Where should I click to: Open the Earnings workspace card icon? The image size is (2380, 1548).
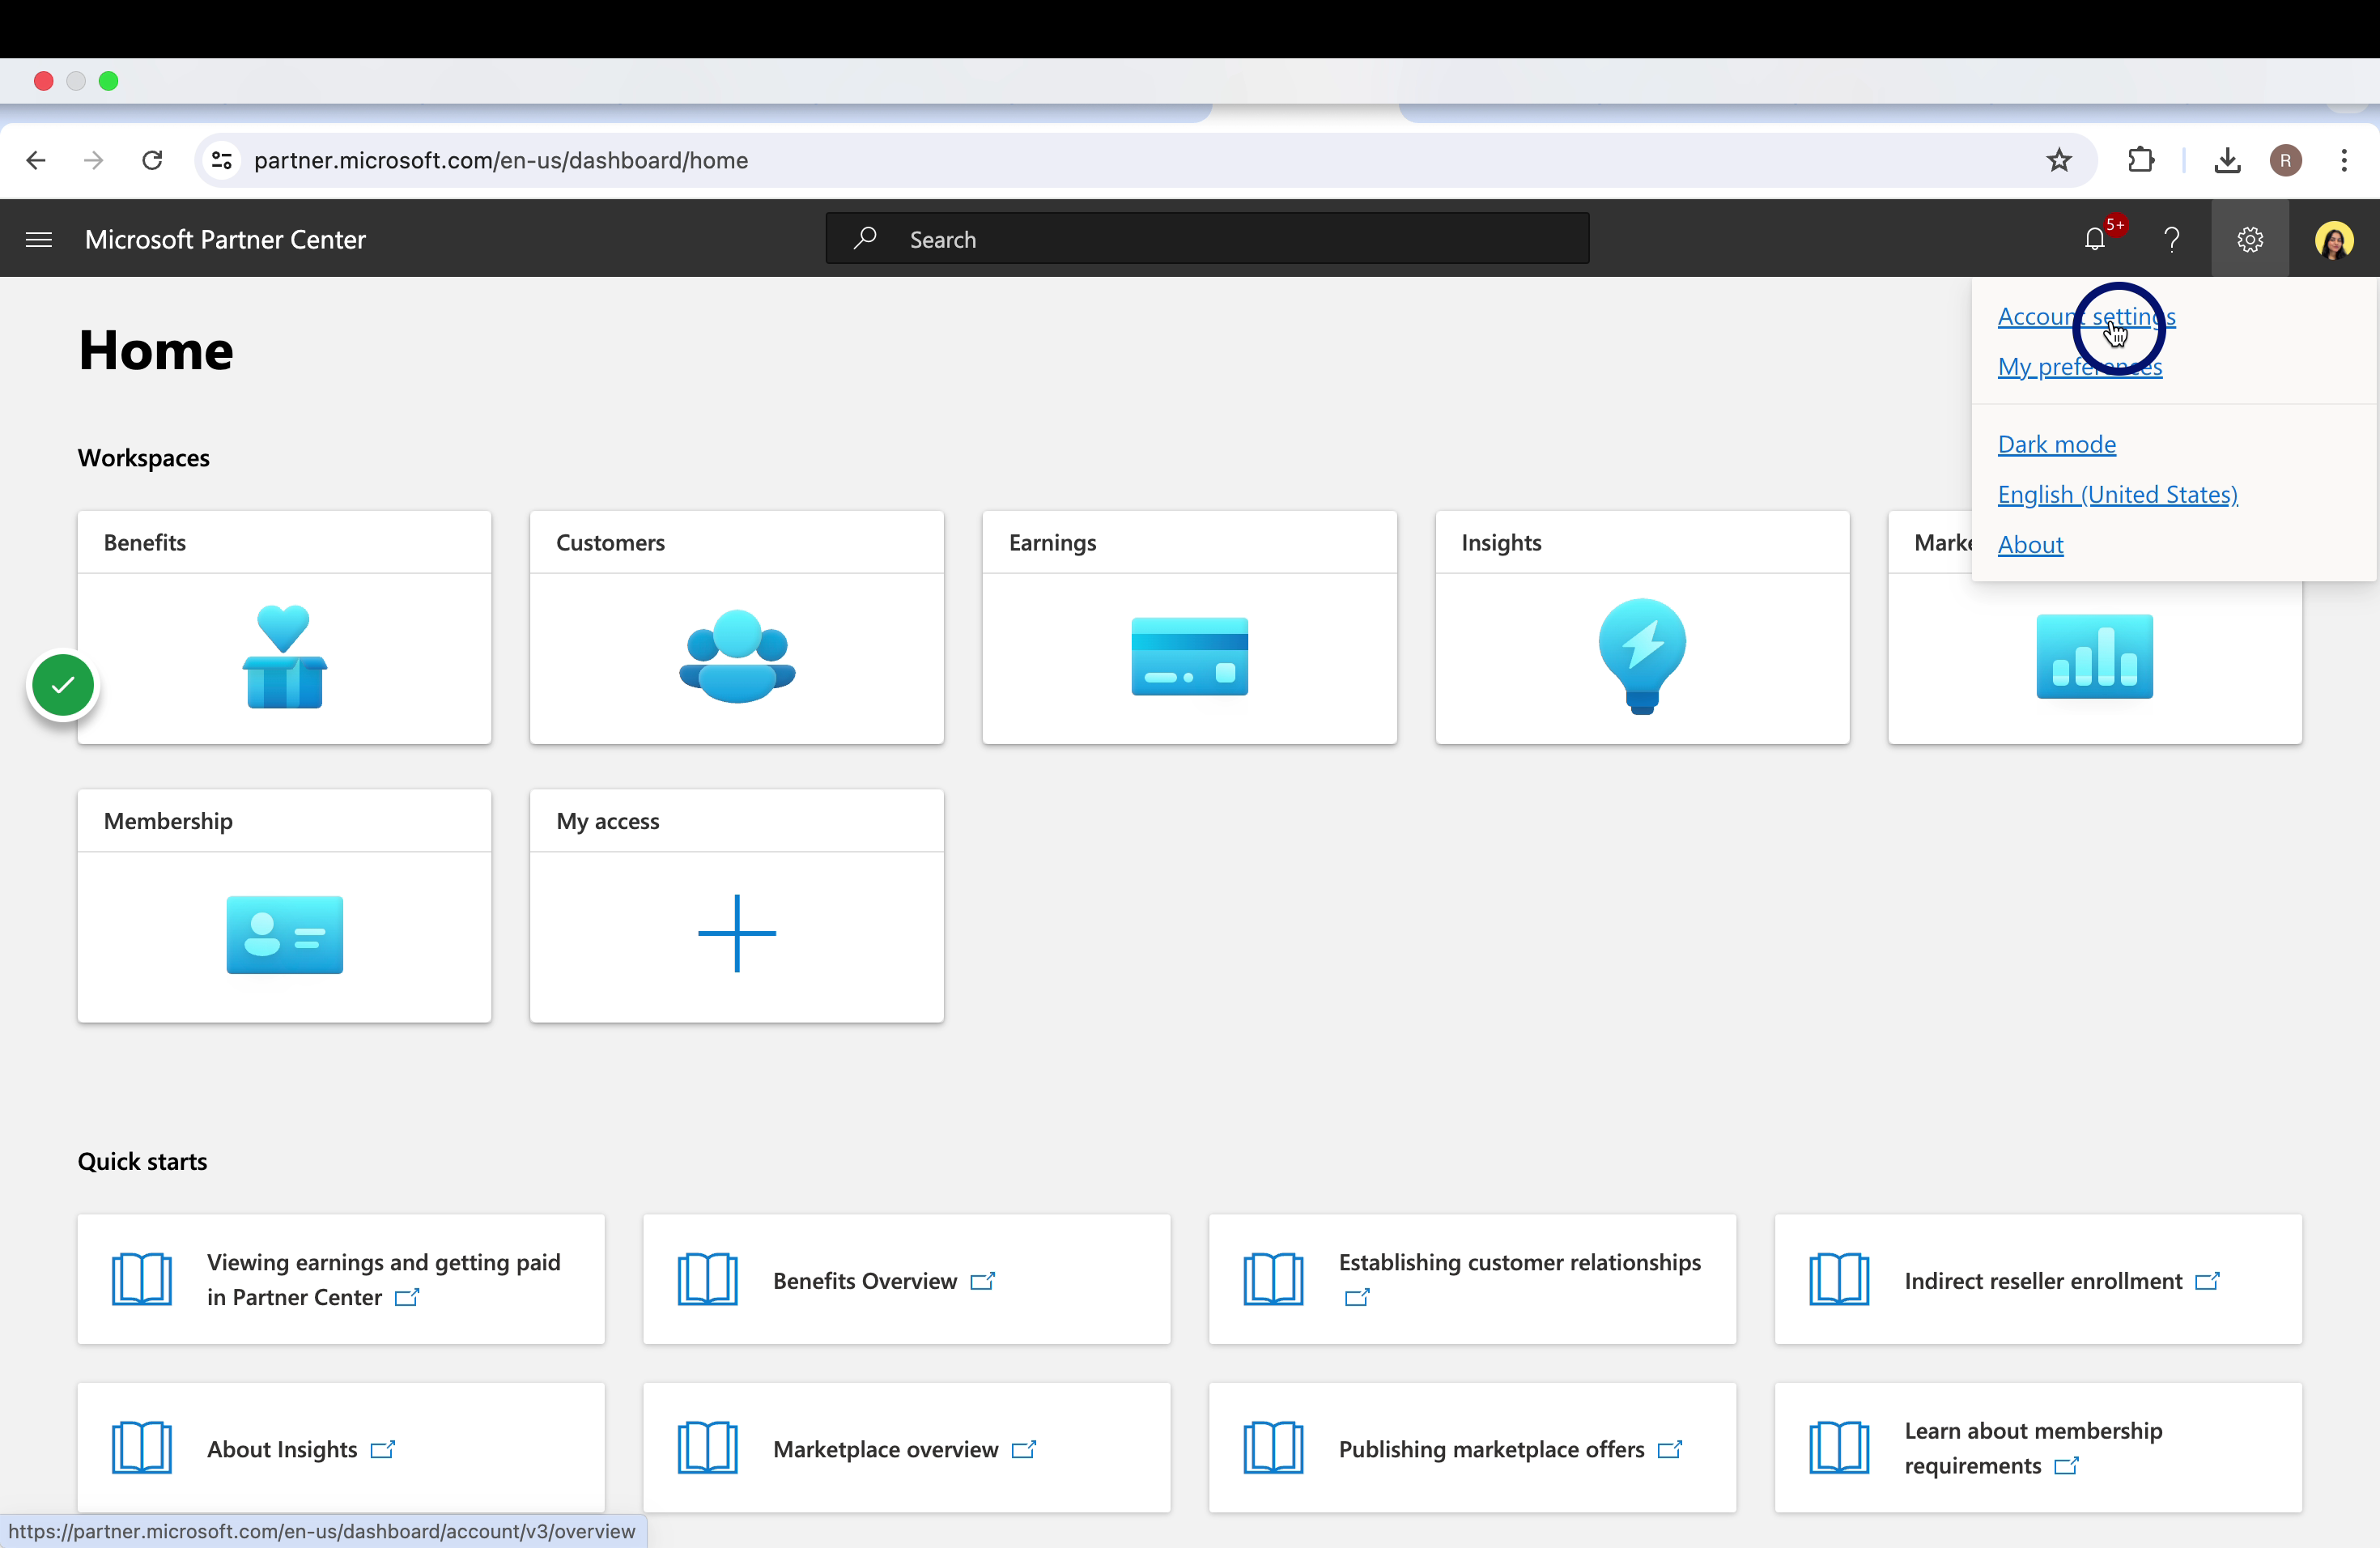(1190, 657)
